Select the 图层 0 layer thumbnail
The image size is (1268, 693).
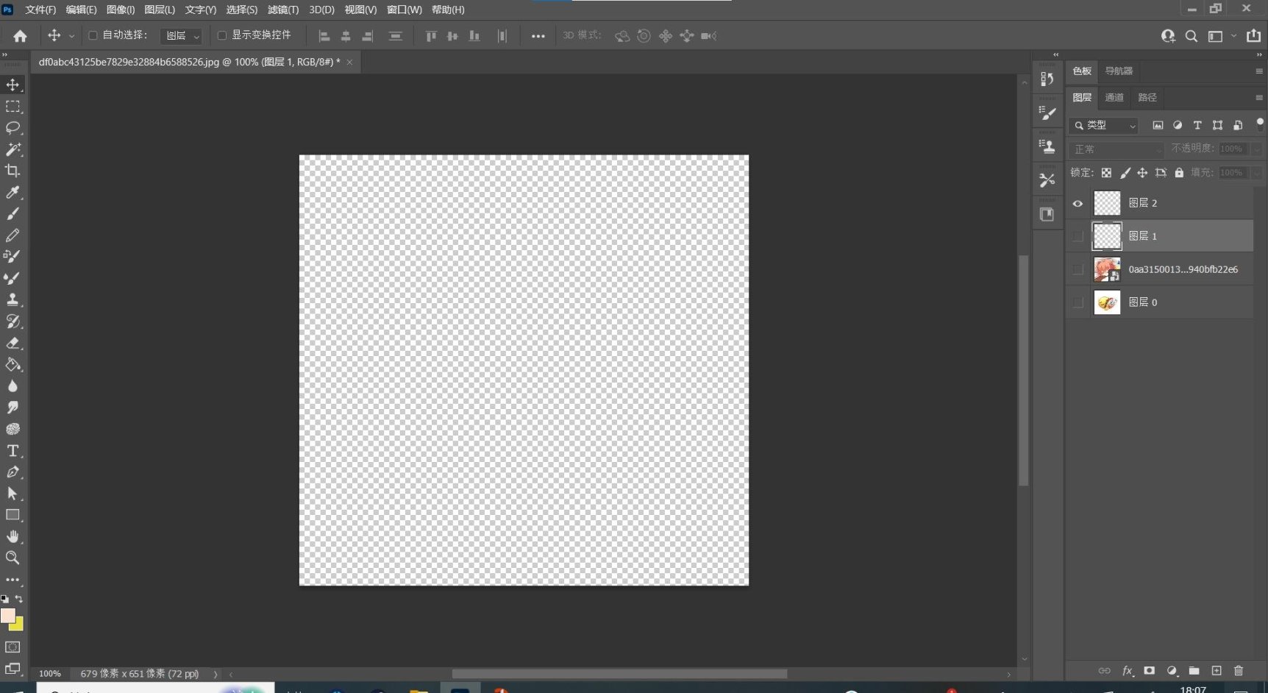pos(1107,302)
